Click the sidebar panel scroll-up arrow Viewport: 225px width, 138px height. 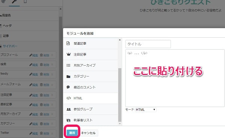click(x=60, y=9)
